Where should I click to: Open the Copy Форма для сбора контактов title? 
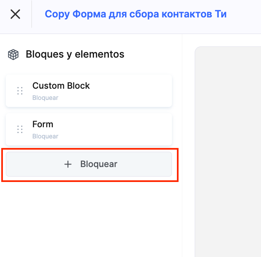click(135, 14)
